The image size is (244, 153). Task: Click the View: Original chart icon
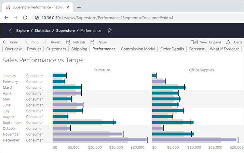(x=195, y=42)
